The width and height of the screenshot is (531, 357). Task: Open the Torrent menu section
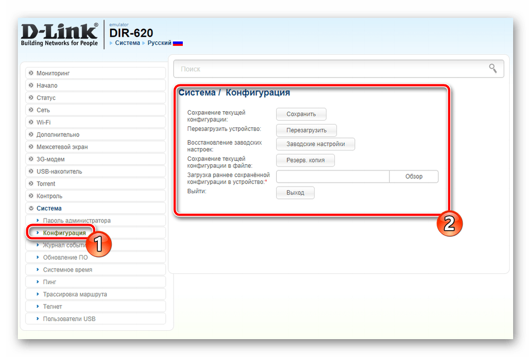click(x=96, y=184)
